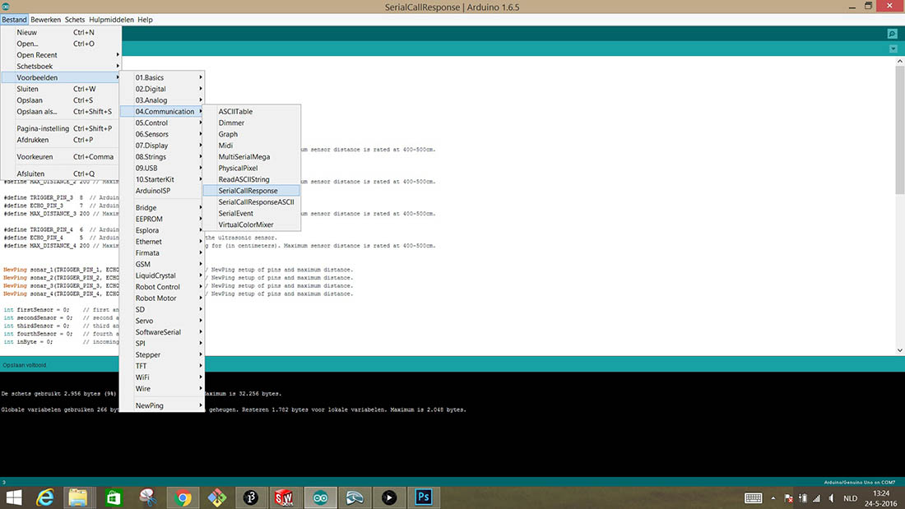Open PhysicalPixel example

point(252,168)
